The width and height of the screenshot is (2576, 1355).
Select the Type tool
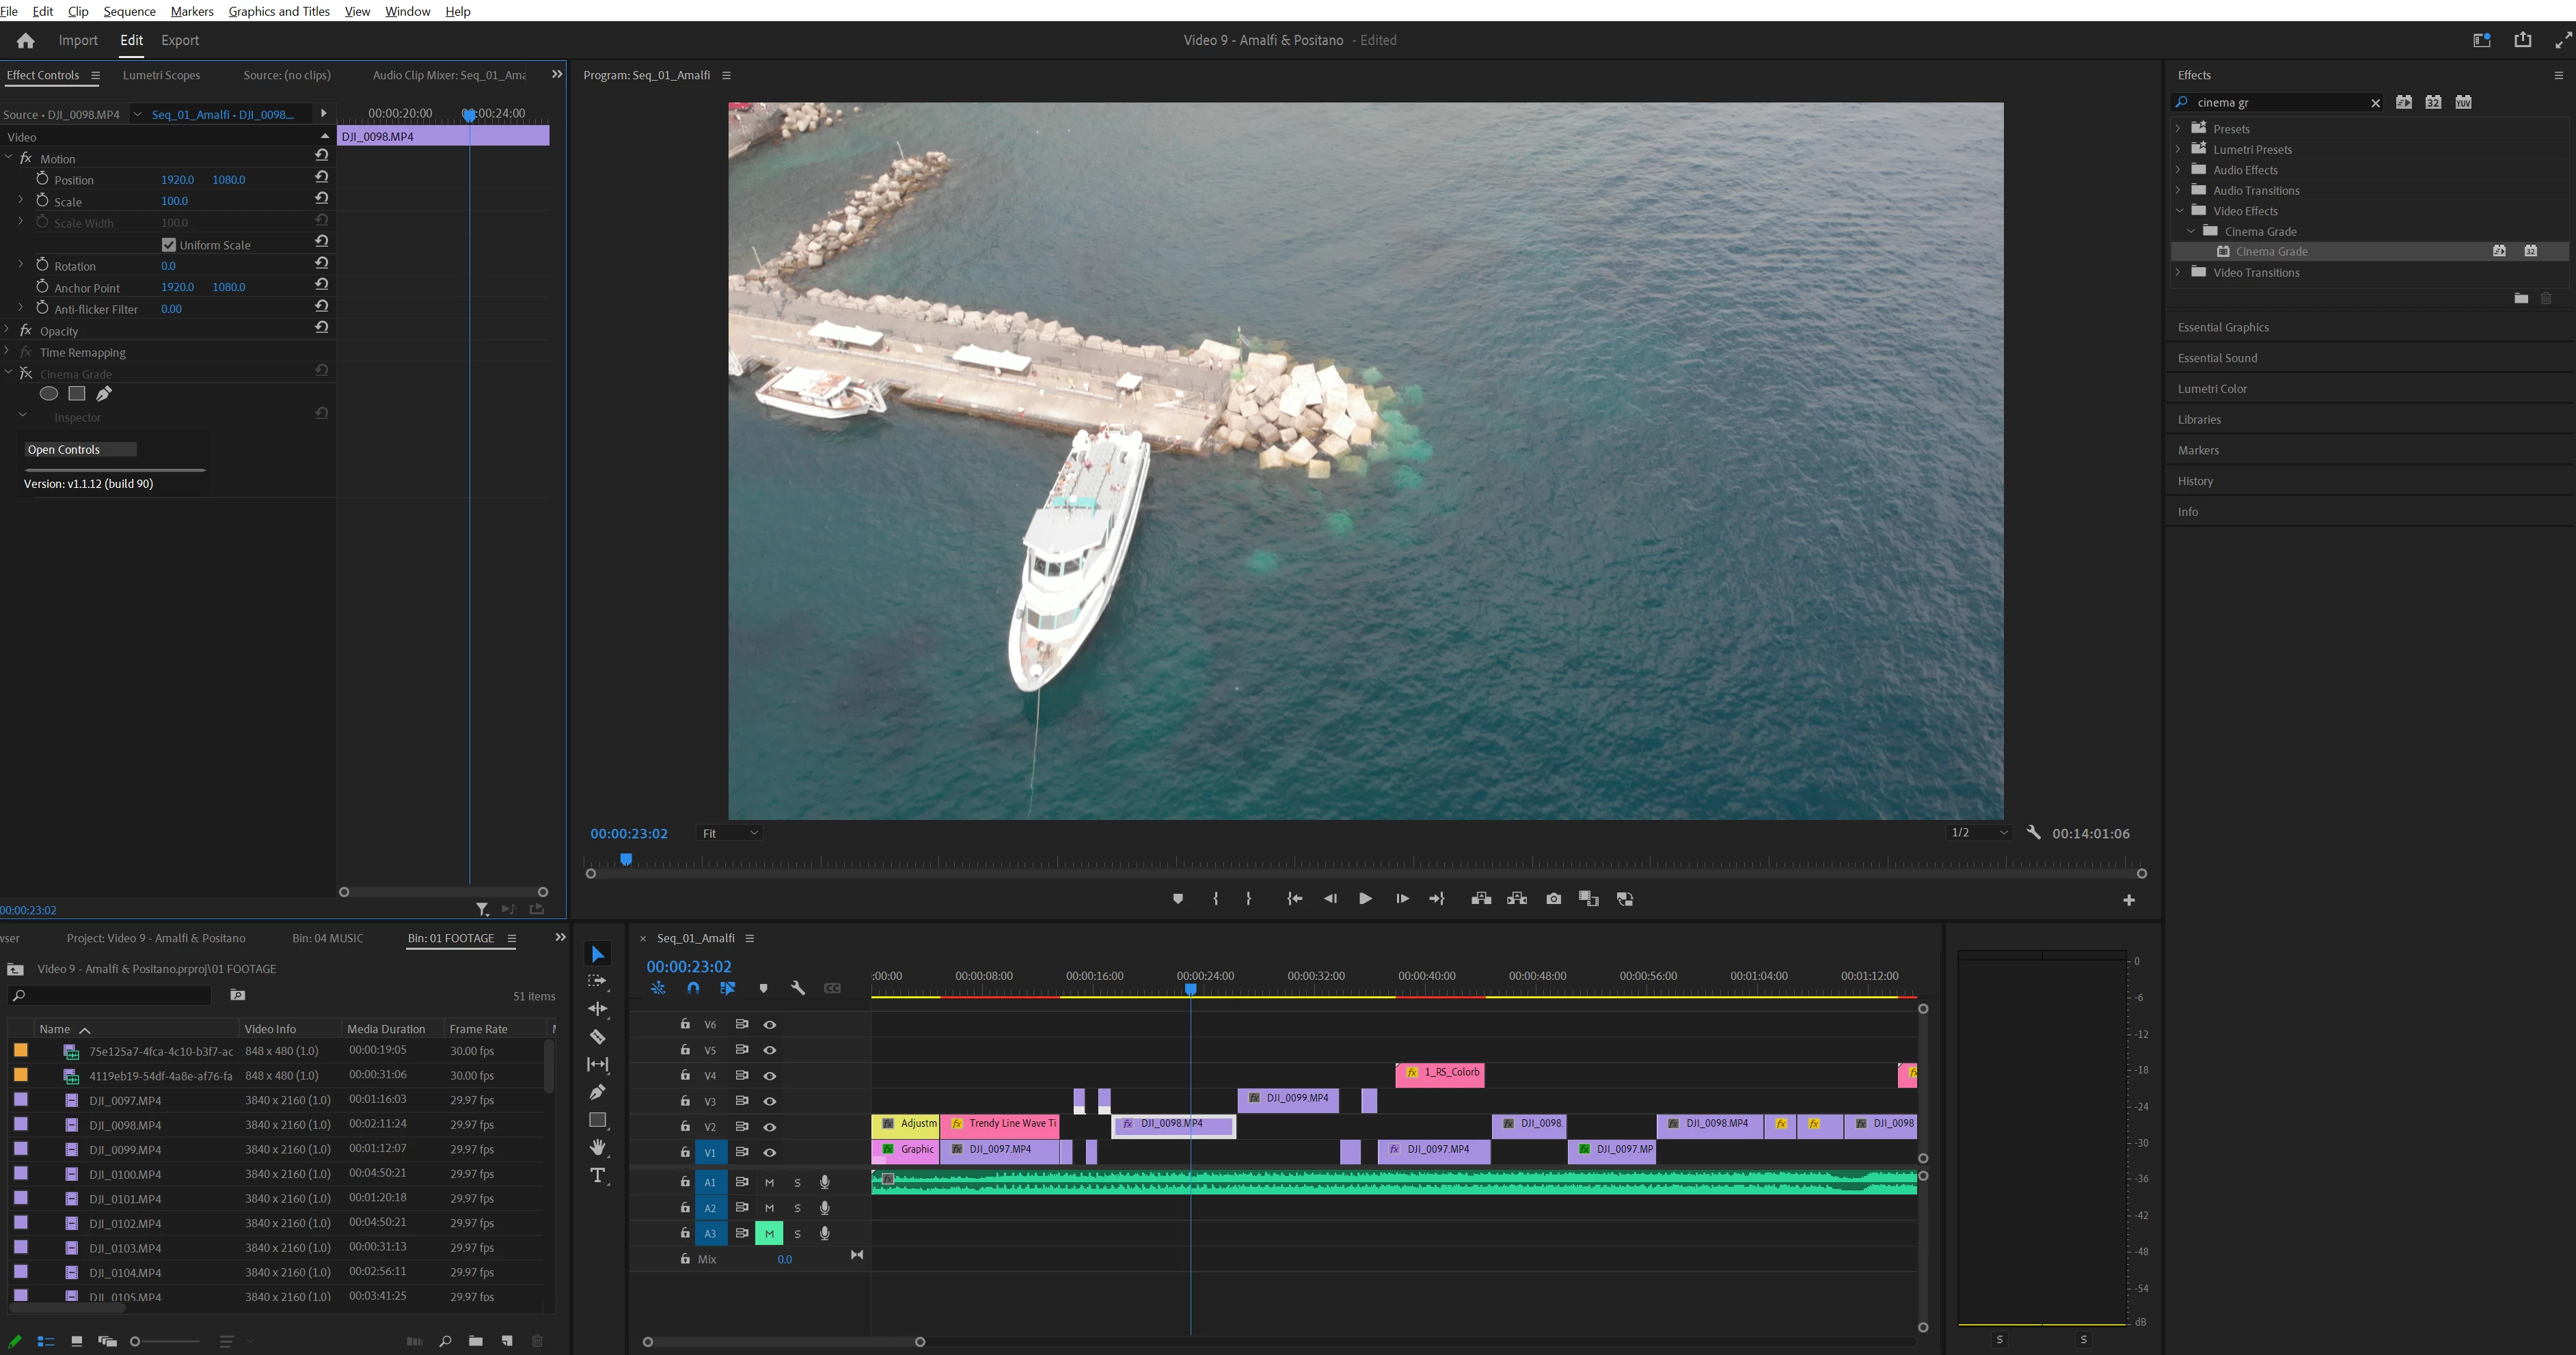(x=597, y=1175)
